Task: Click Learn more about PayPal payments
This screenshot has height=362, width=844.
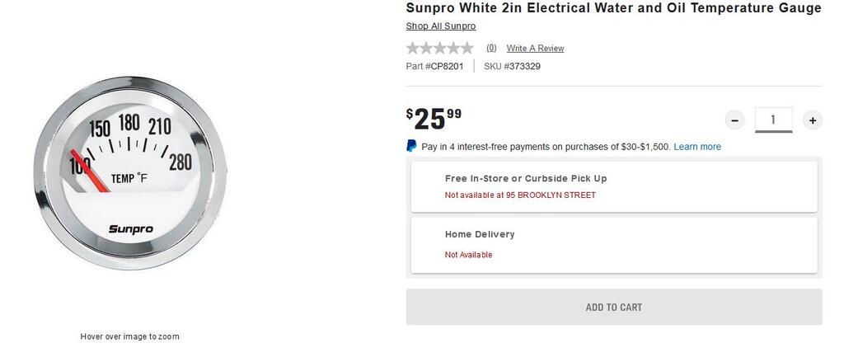Action: (x=697, y=147)
